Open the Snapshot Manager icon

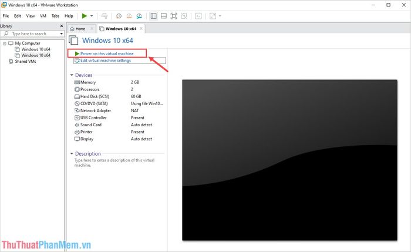coord(139,16)
